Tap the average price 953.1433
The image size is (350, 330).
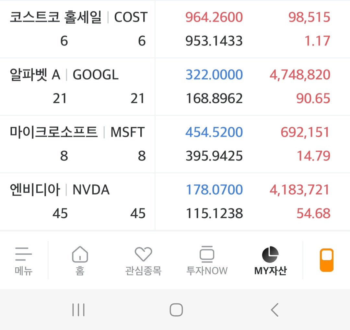click(x=214, y=41)
